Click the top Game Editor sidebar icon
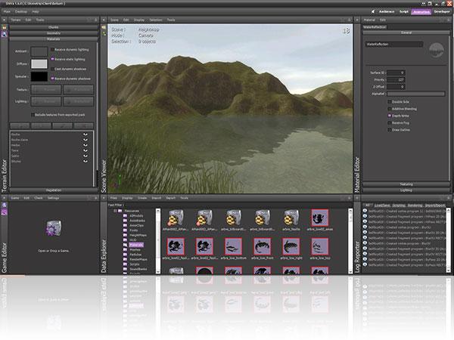454x340 pixels. click(5, 205)
